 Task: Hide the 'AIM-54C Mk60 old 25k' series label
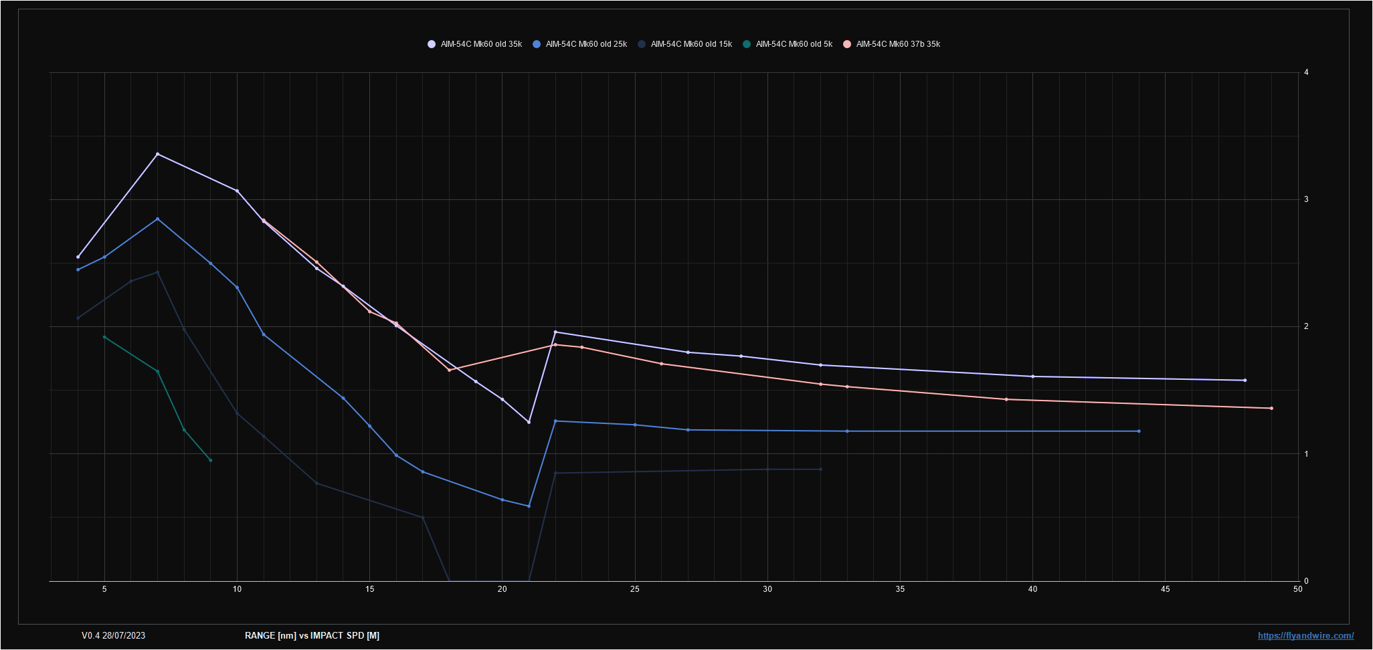point(586,44)
